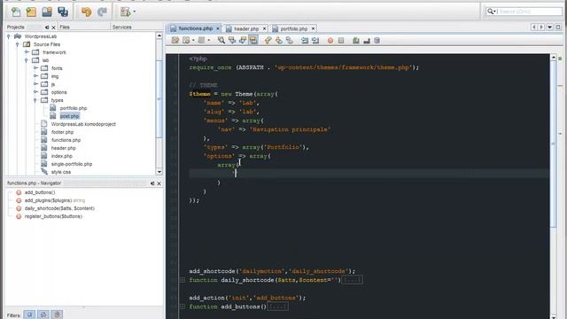Viewport: 567px width, 319px height.
Task: Close the header.php tab
Action: coord(264,28)
